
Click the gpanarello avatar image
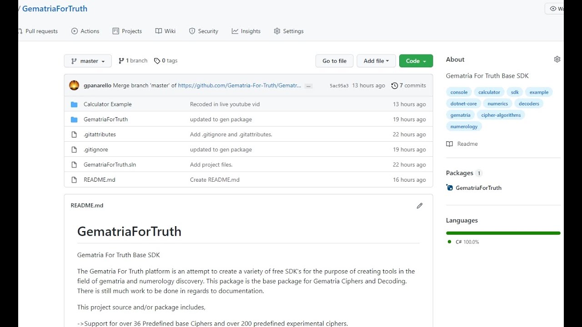[x=74, y=85]
